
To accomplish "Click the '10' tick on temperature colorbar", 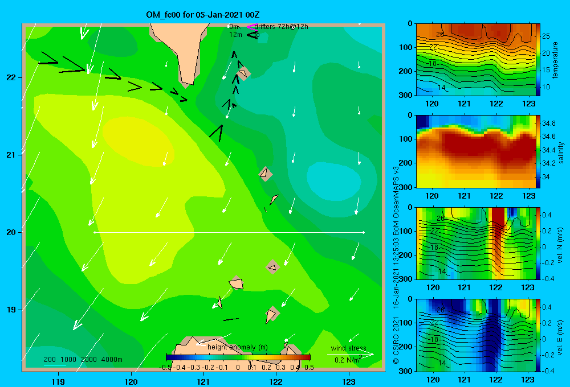I will pyautogui.click(x=545, y=87).
